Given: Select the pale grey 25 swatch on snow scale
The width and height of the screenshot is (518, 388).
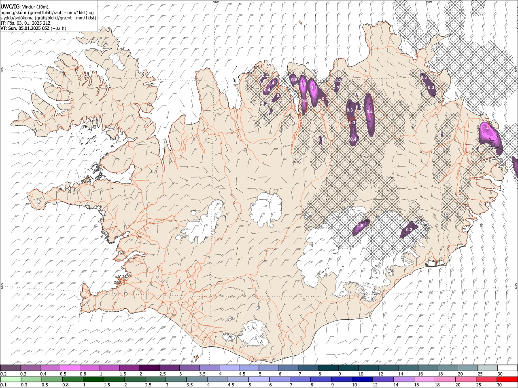Looking at the screenshot, I should (x=488, y=368).
